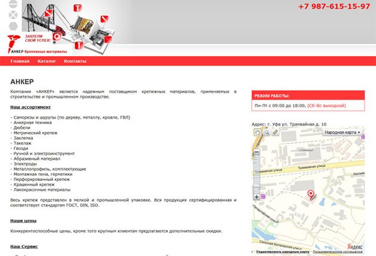376x256 pixels.
Task: Click the map zoom level slider
Action: [257, 174]
